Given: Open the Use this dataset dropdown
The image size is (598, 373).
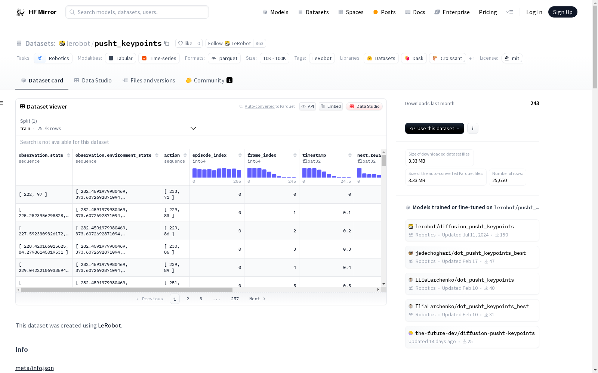Looking at the screenshot, I should point(435,128).
